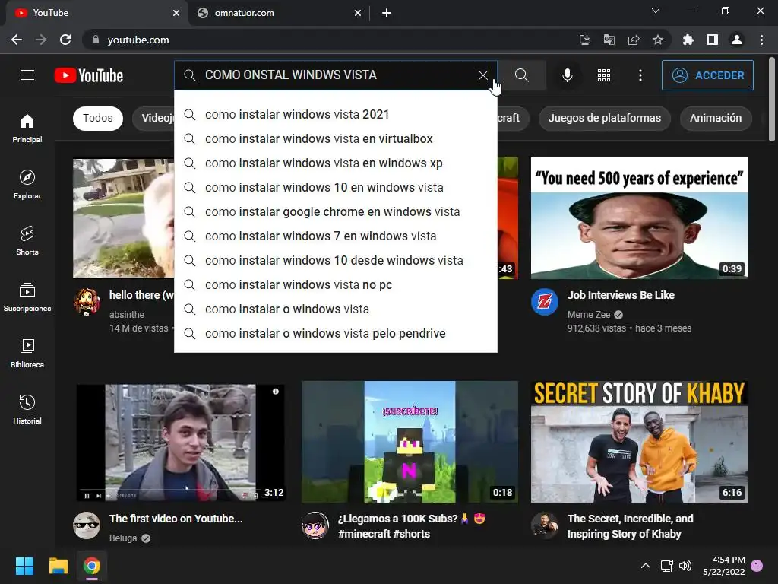
Task: Go back in the browser
Action: 17,40
